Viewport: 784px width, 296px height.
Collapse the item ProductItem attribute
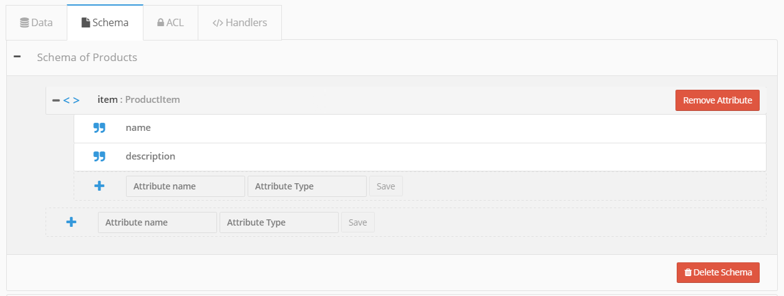point(56,100)
